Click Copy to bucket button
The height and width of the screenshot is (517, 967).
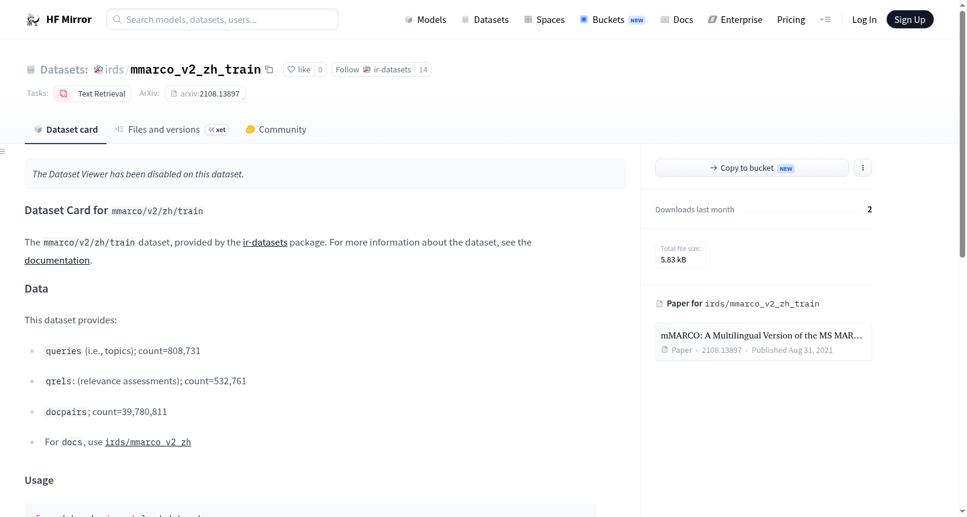tap(752, 168)
